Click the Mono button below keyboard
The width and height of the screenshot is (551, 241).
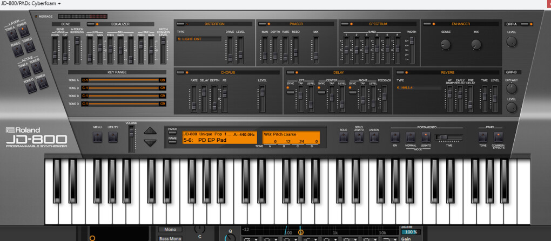[170, 230]
